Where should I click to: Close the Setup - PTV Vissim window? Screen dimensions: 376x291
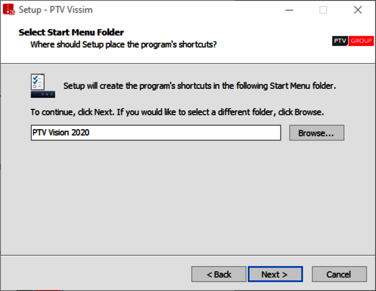(358, 10)
